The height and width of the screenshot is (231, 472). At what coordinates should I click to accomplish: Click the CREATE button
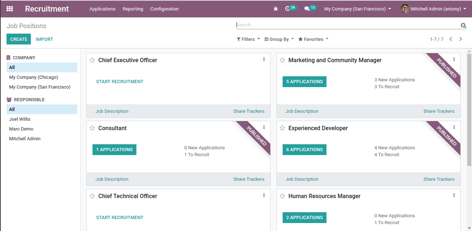point(19,39)
